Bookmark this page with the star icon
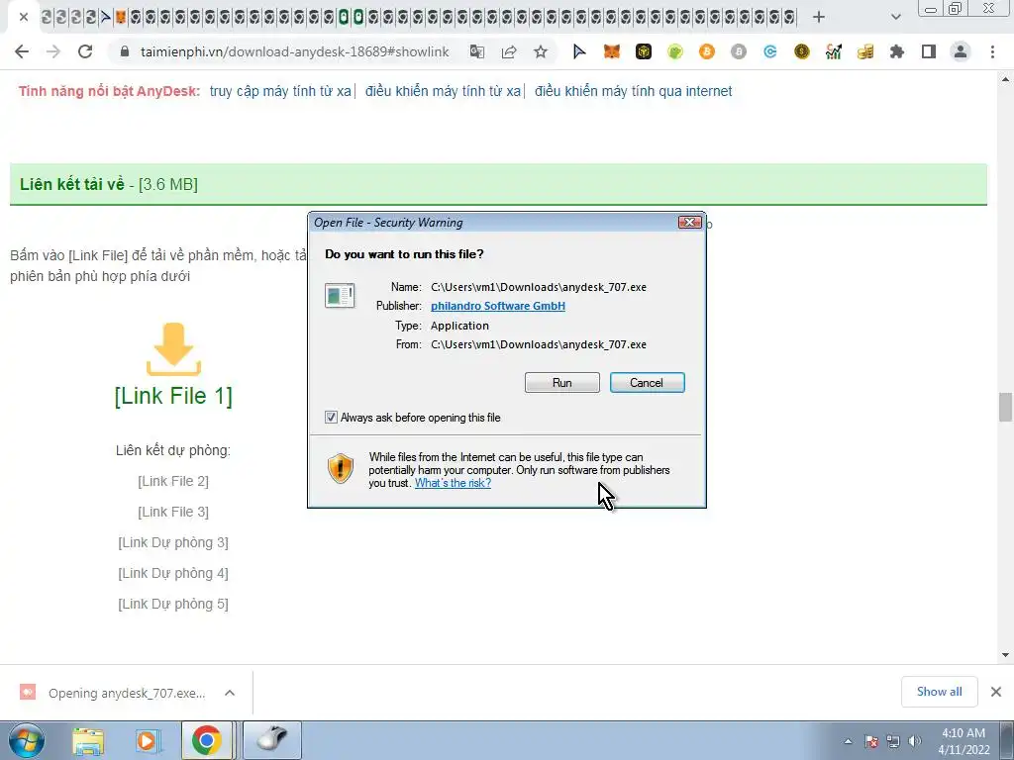 coord(541,51)
